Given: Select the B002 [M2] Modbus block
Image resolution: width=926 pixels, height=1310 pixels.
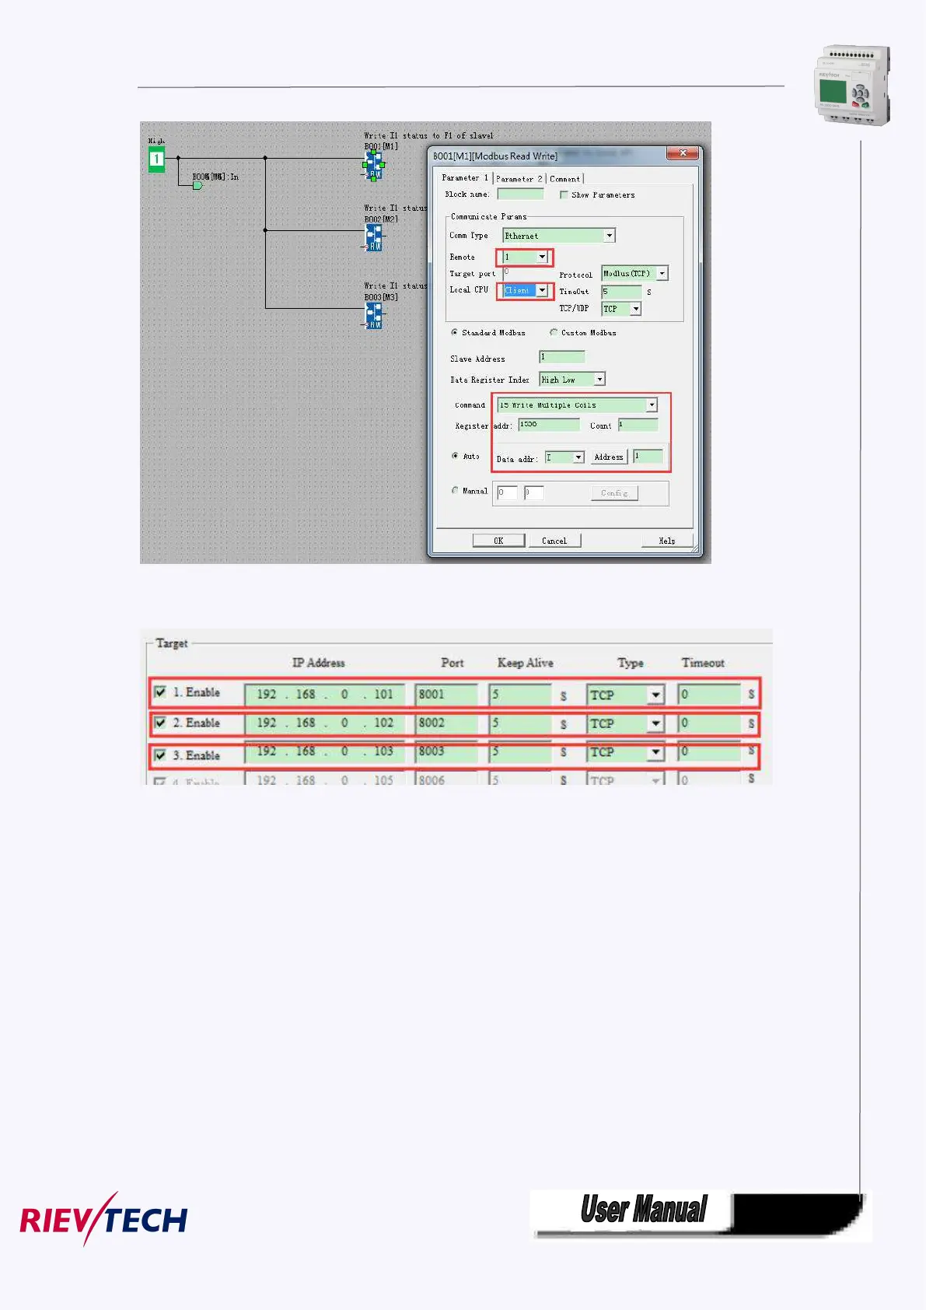Looking at the screenshot, I should (374, 238).
